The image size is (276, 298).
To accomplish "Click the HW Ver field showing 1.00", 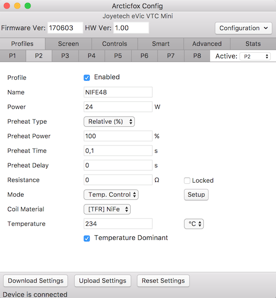I will pyautogui.click(x=131, y=28).
